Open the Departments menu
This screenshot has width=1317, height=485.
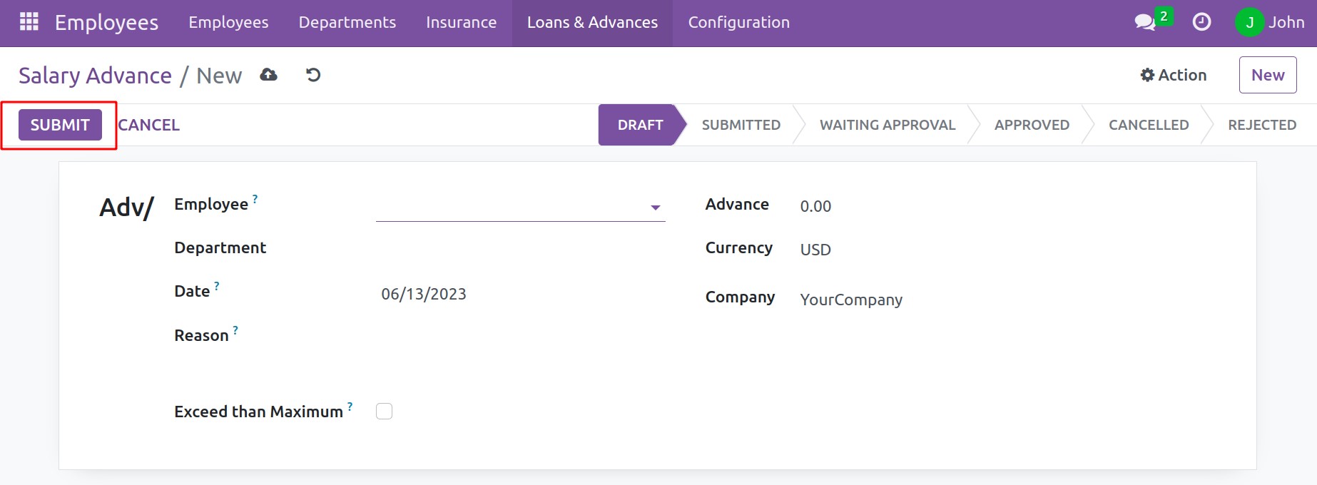[x=347, y=22]
